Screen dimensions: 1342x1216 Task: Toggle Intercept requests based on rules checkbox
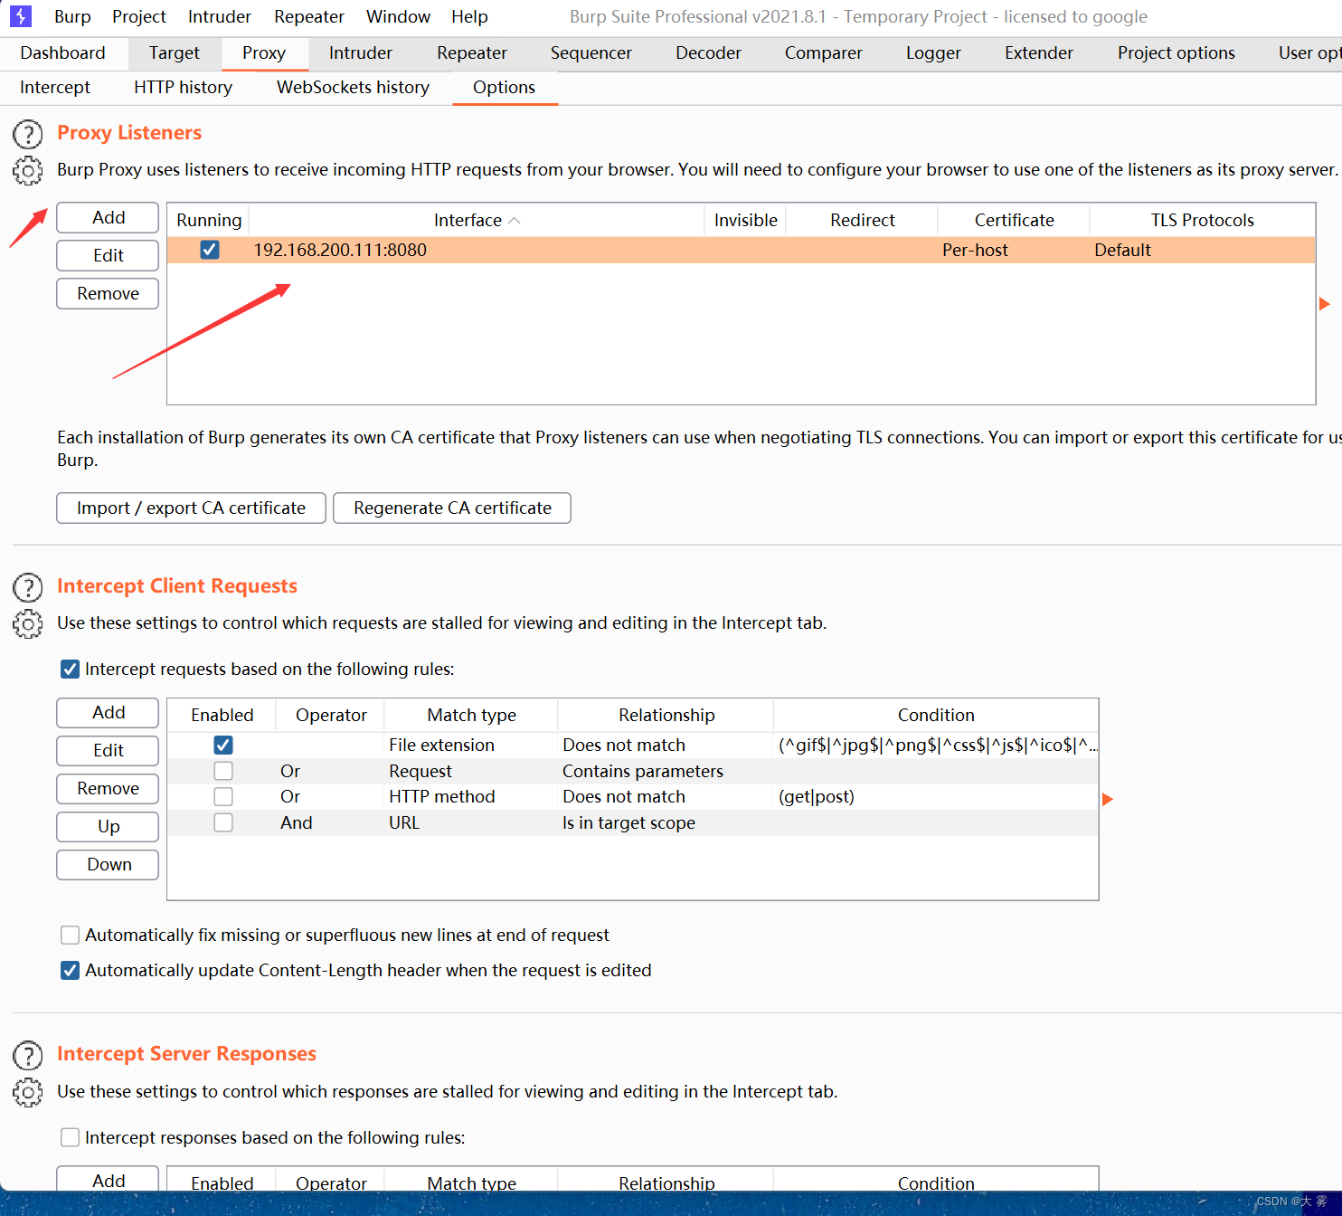tap(70, 669)
